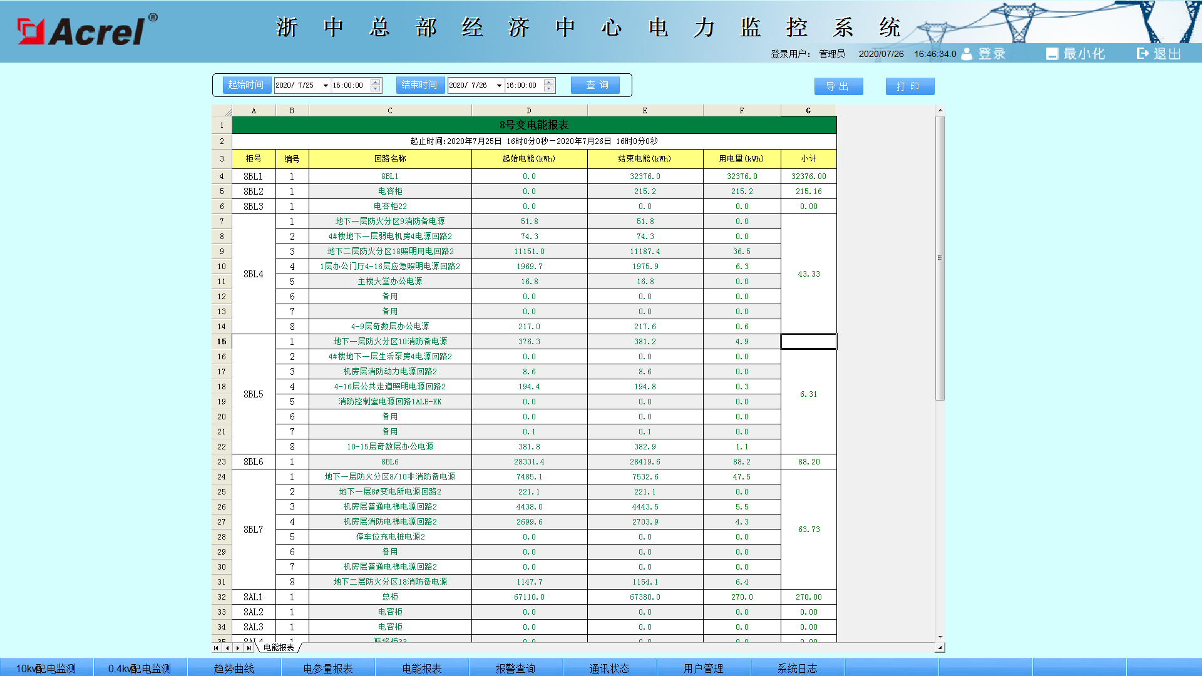Click the Acrel logo
Viewport: 1202px width, 676px height.
tap(88, 30)
